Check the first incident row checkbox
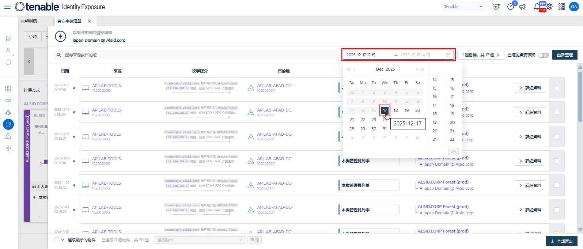 click(x=557, y=88)
